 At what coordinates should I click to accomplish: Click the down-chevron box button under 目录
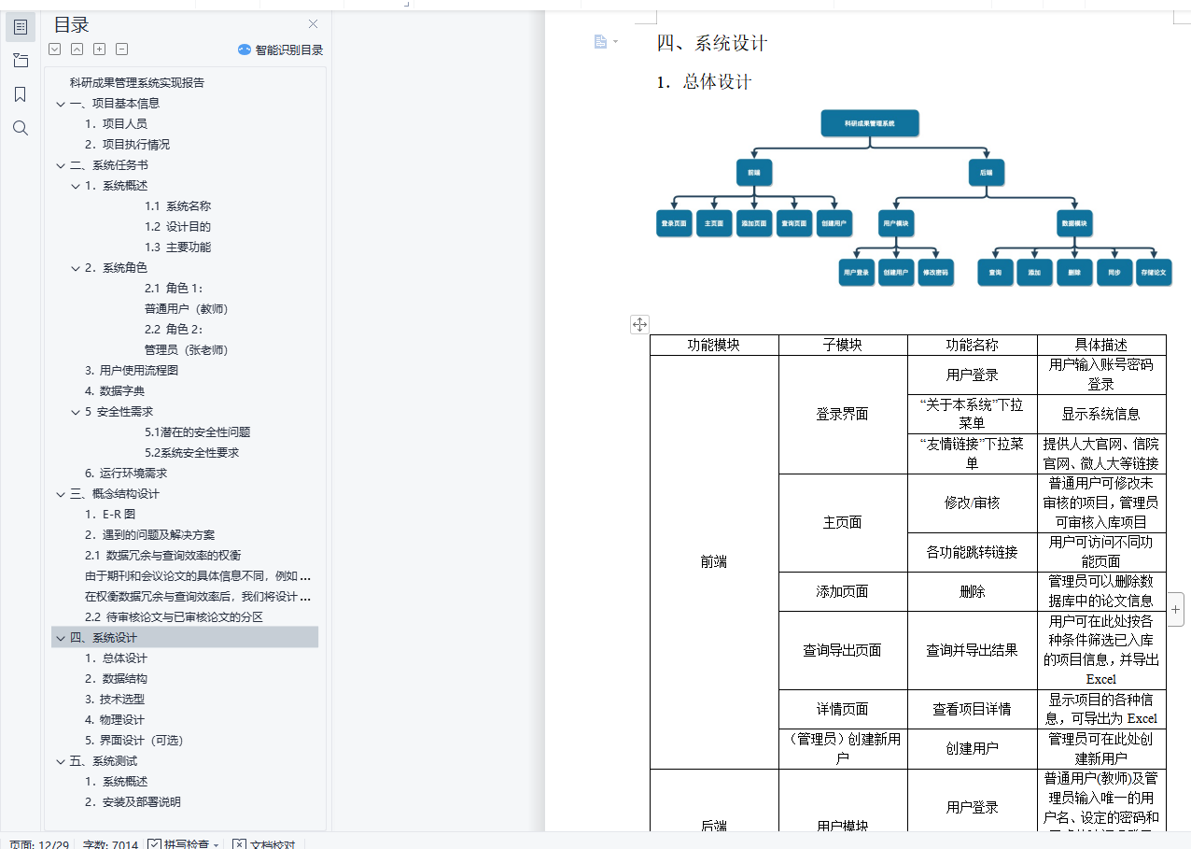coord(55,50)
